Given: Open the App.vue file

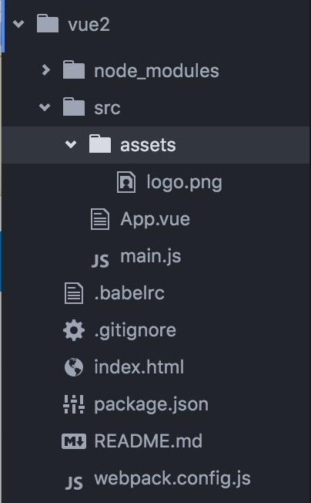Looking at the screenshot, I should [x=155, y=220].
